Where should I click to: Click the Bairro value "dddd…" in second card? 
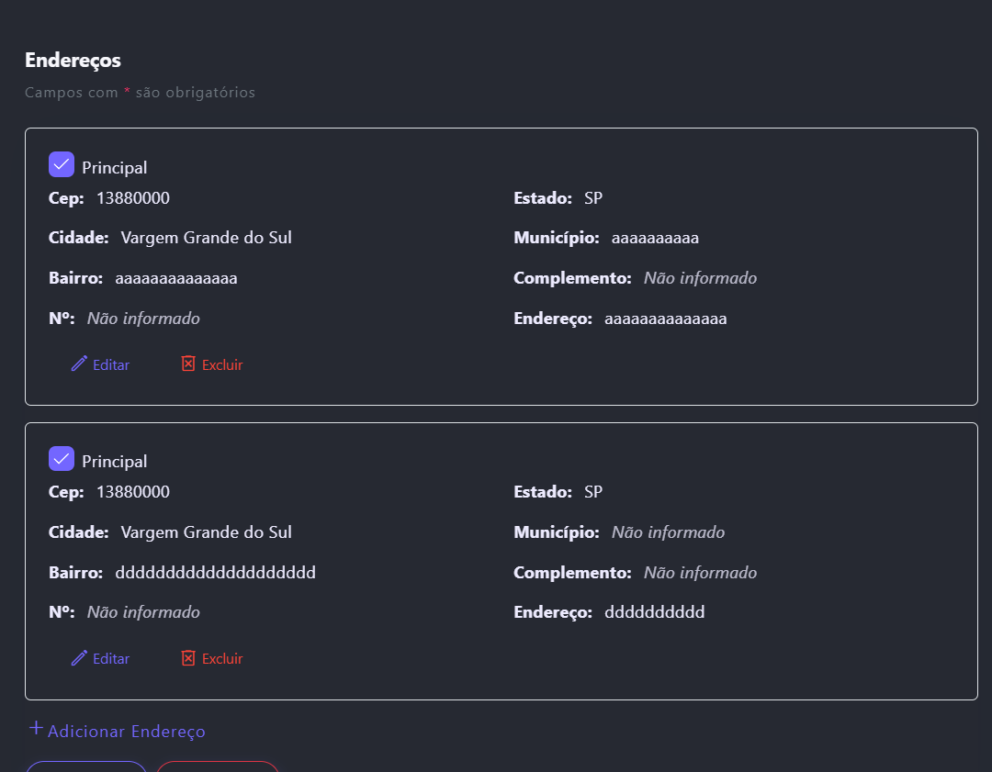click(215, 573)
